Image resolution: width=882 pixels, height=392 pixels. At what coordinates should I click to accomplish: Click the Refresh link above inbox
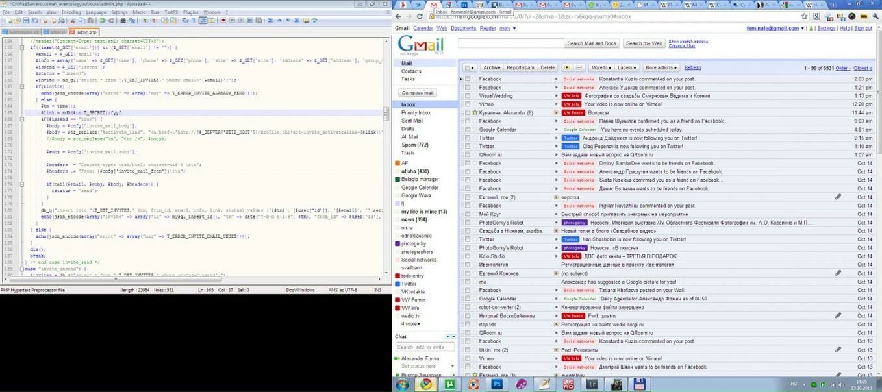[x=692, y=67]
